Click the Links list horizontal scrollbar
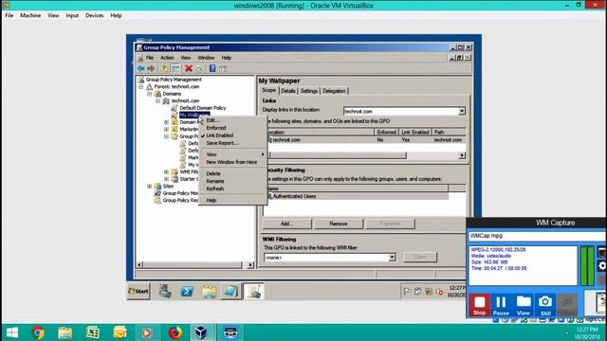 [338, 155]
